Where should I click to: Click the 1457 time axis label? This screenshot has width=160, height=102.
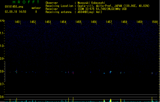click(109, 22)
